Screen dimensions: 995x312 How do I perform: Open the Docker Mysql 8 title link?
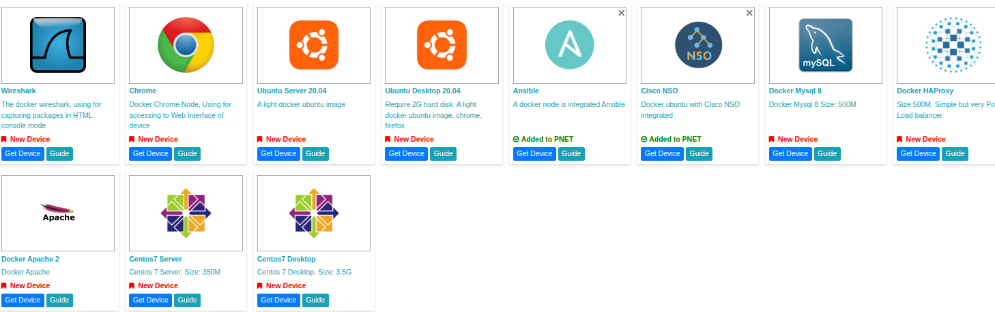795,91
